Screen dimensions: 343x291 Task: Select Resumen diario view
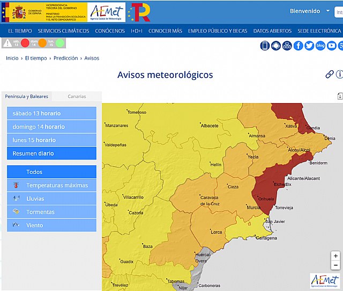coord(51,154)
